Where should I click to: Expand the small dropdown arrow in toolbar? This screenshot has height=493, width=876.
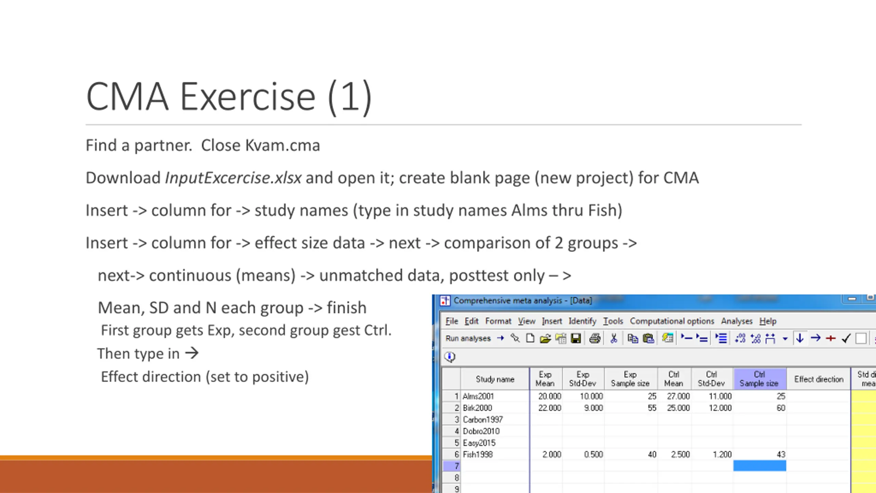click(x=785, y=339)
